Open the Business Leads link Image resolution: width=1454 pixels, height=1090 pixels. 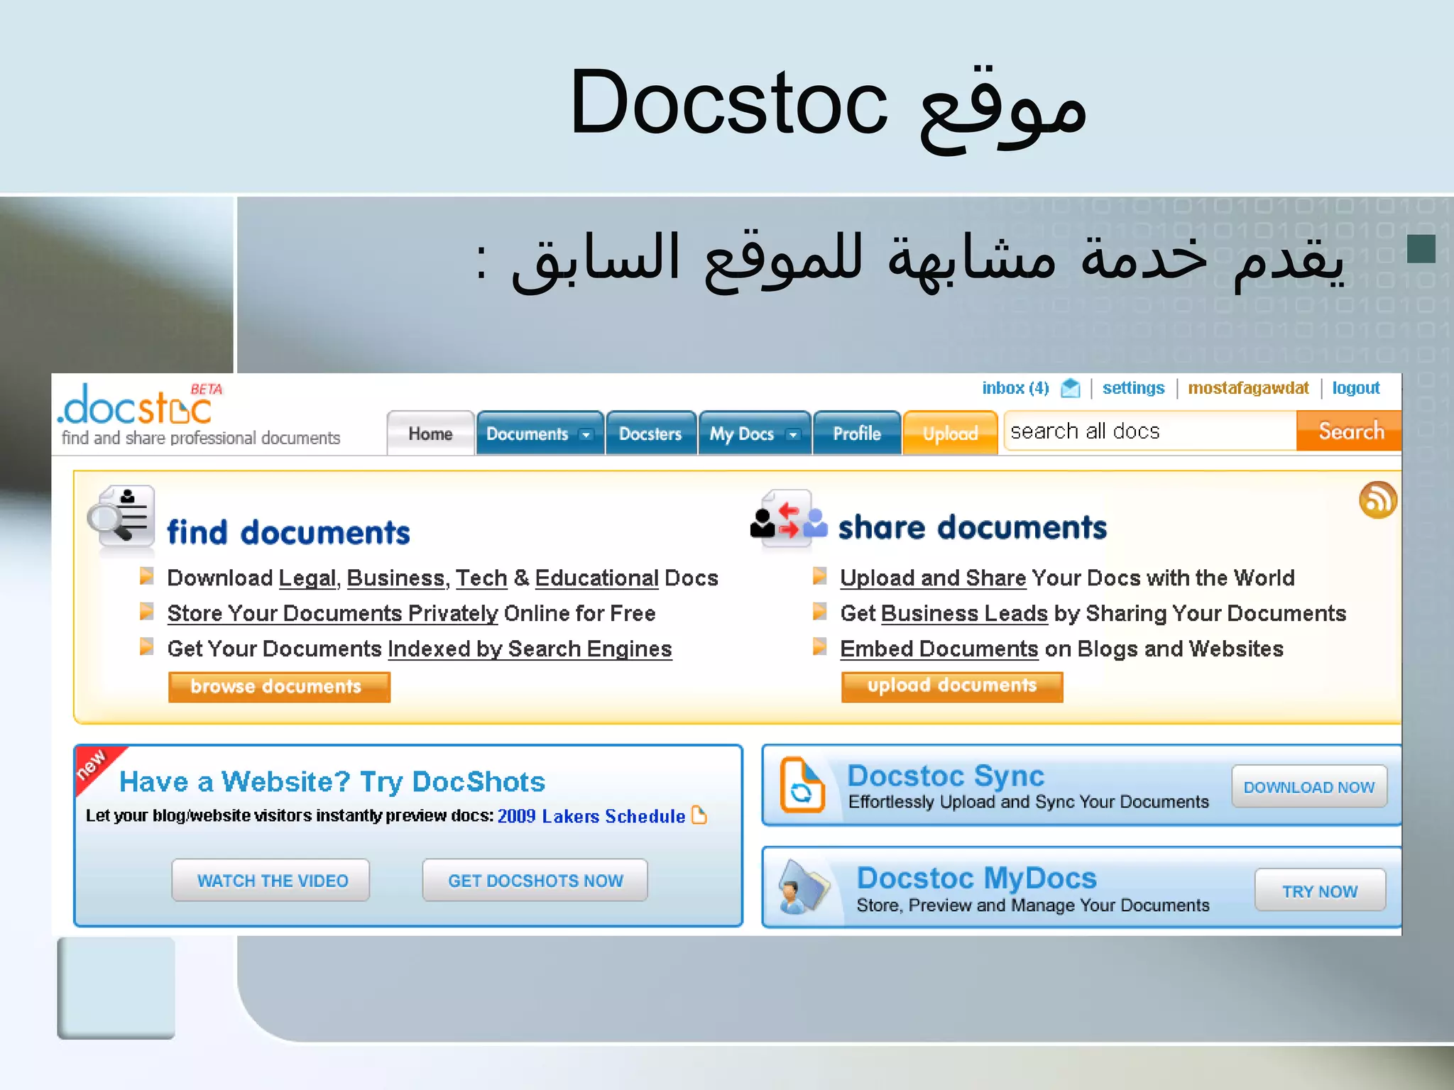click(964, 613)
